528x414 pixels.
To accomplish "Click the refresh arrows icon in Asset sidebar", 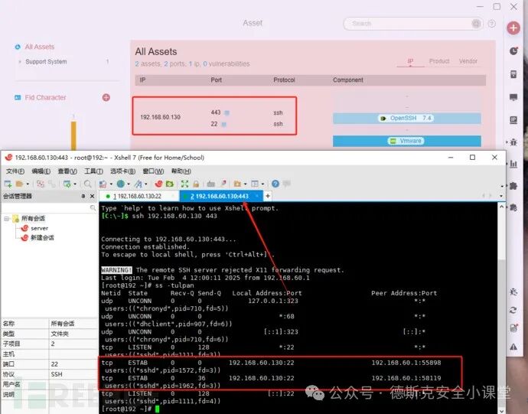I will coord(513,310).
